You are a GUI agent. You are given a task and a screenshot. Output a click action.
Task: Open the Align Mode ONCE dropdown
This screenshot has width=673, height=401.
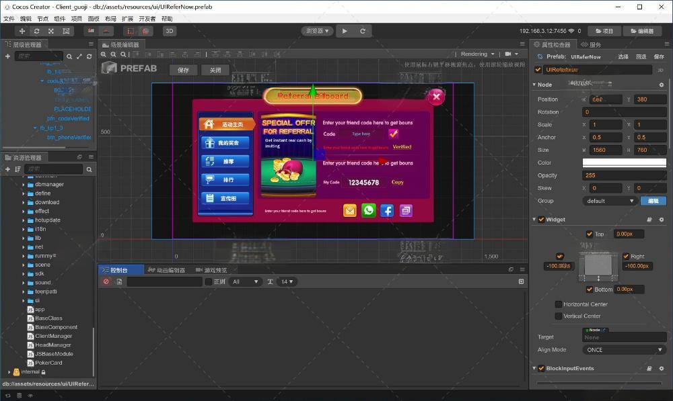point(624,350)
